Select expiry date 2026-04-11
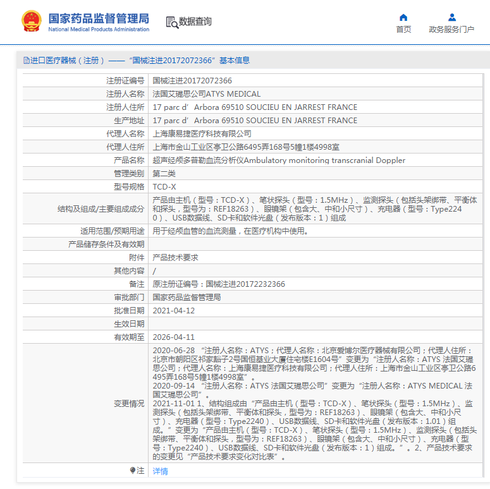 [x=173, y=337]
